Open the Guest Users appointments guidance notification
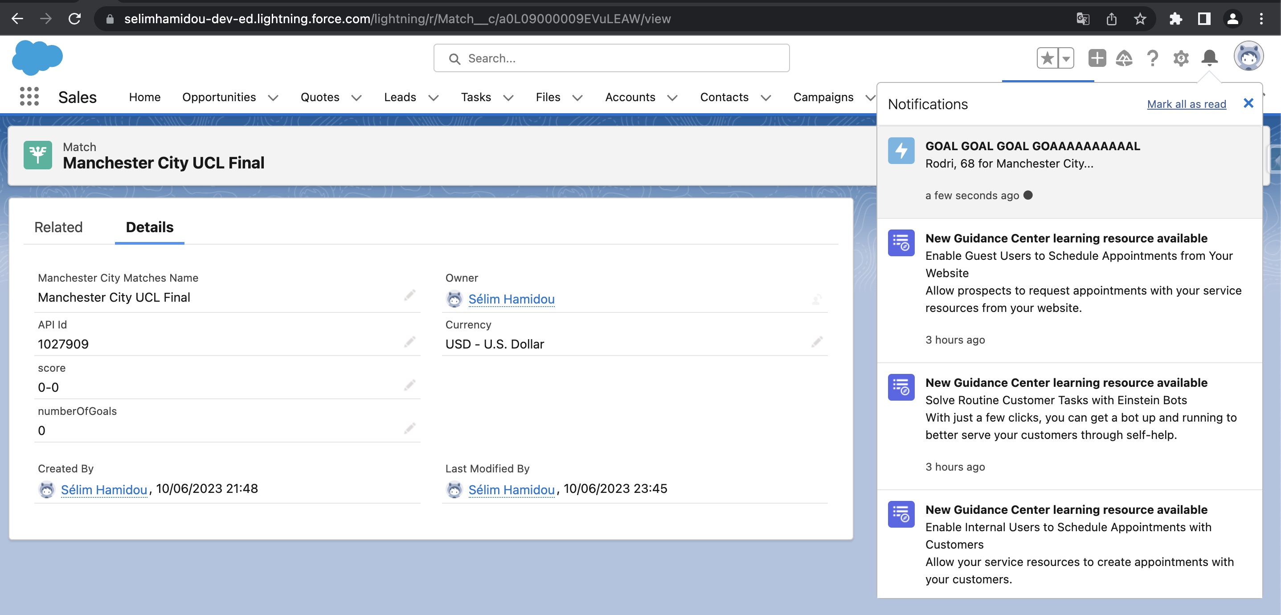Image resolution: width=1281 pixels, height=615 pixels. [1069, 290]
